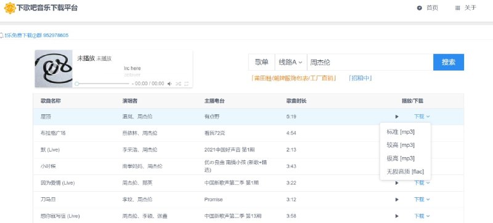
Task: Click artist 李荣浩、周杰伦
Action: [140, 150]
